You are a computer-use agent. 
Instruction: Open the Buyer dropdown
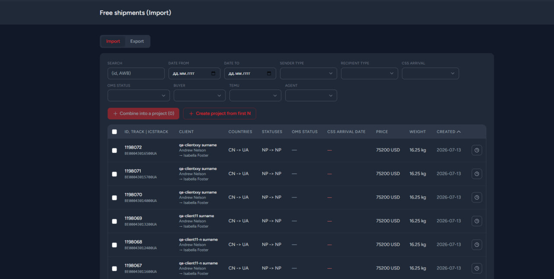pyautogui.click(x=200, y=96)
